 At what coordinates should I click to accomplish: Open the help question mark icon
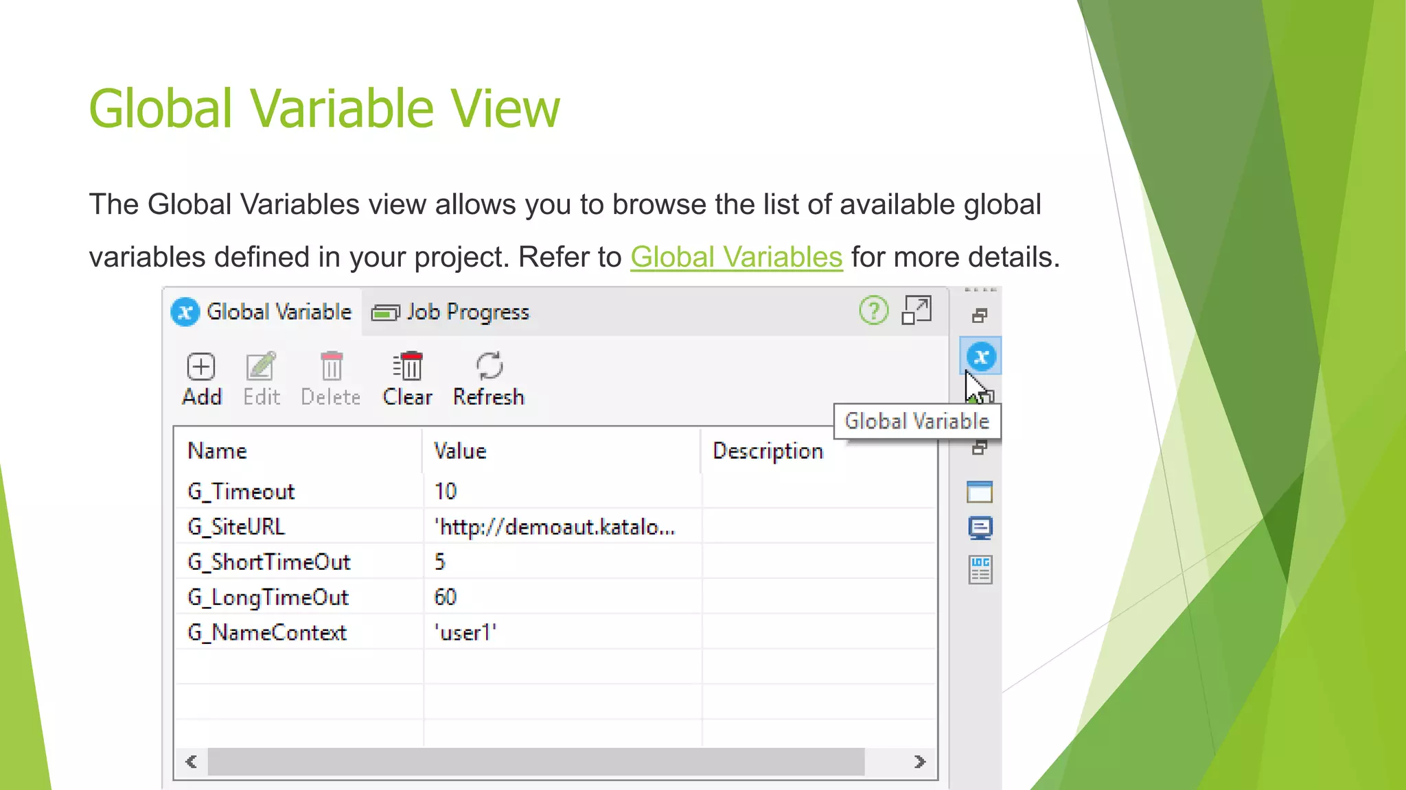click(x=873, y=311)
